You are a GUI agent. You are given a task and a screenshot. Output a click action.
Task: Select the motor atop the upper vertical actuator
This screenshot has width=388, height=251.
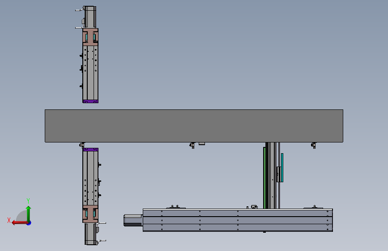(90, 17)
